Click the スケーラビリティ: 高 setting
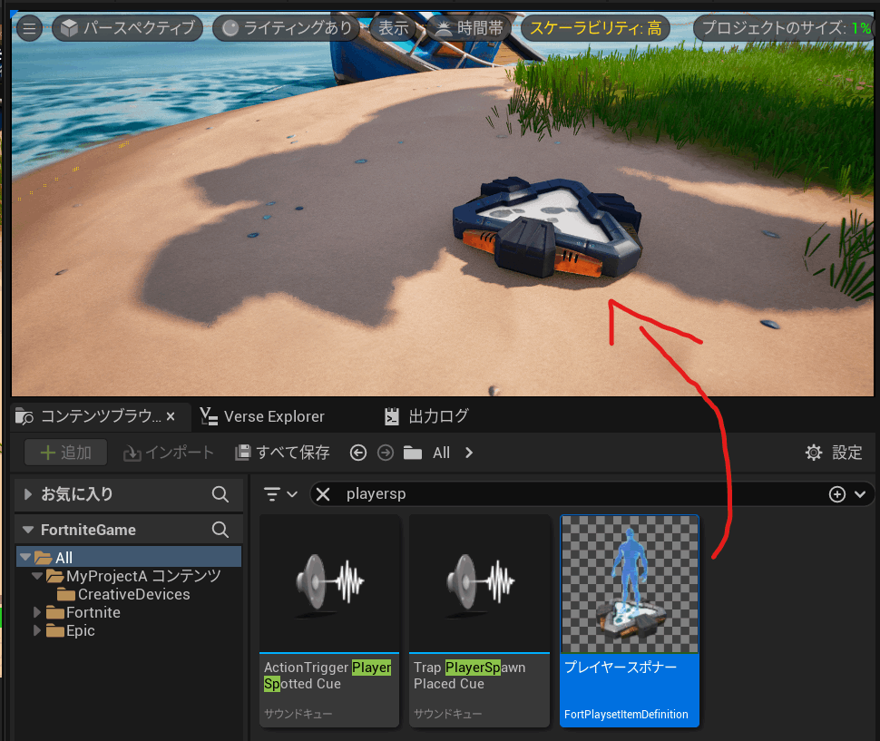Viewport: 880px width, 741px height. click(595, 27)
